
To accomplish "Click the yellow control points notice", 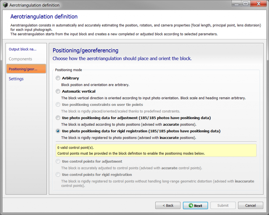I will click(x=156, y=150).
